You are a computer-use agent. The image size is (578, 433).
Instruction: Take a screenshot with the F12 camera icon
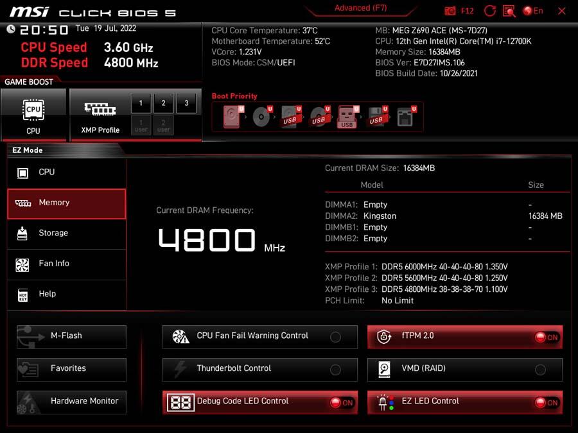(x=450, y=11)
